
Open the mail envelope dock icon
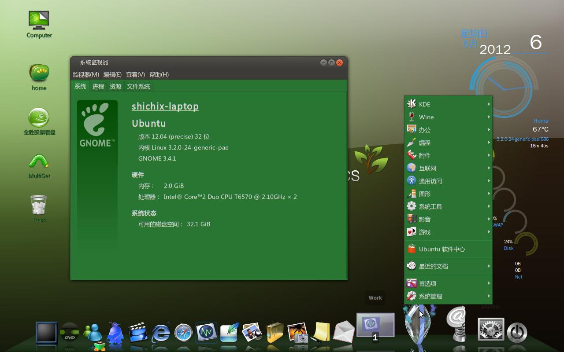[x=343, y=333]
